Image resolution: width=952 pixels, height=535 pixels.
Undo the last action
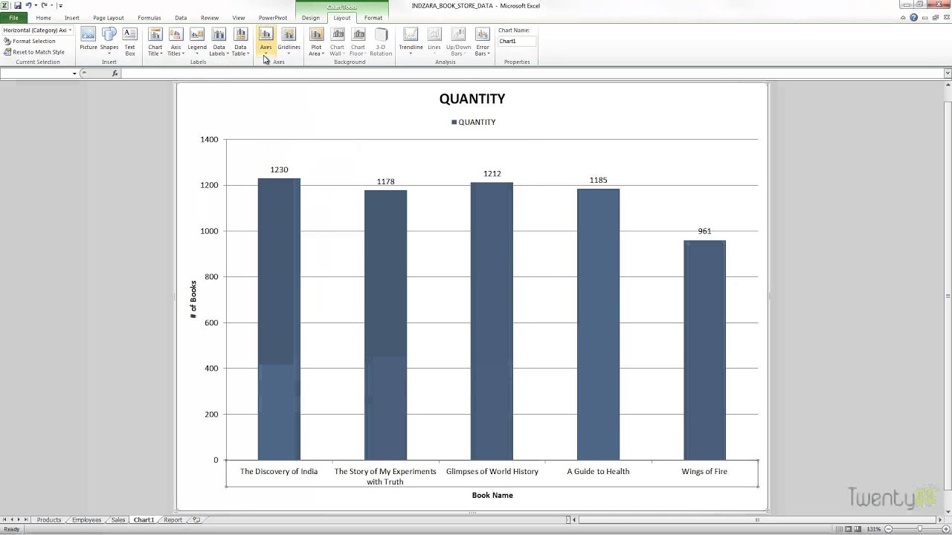coord(28,5)
